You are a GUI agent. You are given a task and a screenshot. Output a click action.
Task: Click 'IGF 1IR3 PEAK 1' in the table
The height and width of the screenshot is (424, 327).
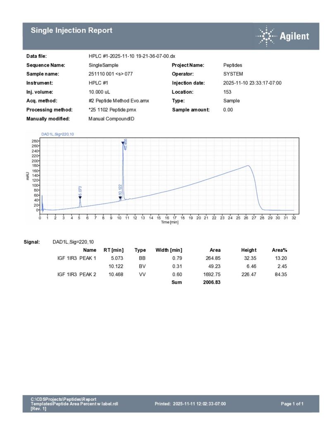pyautogui.click(x=77, y=258)
